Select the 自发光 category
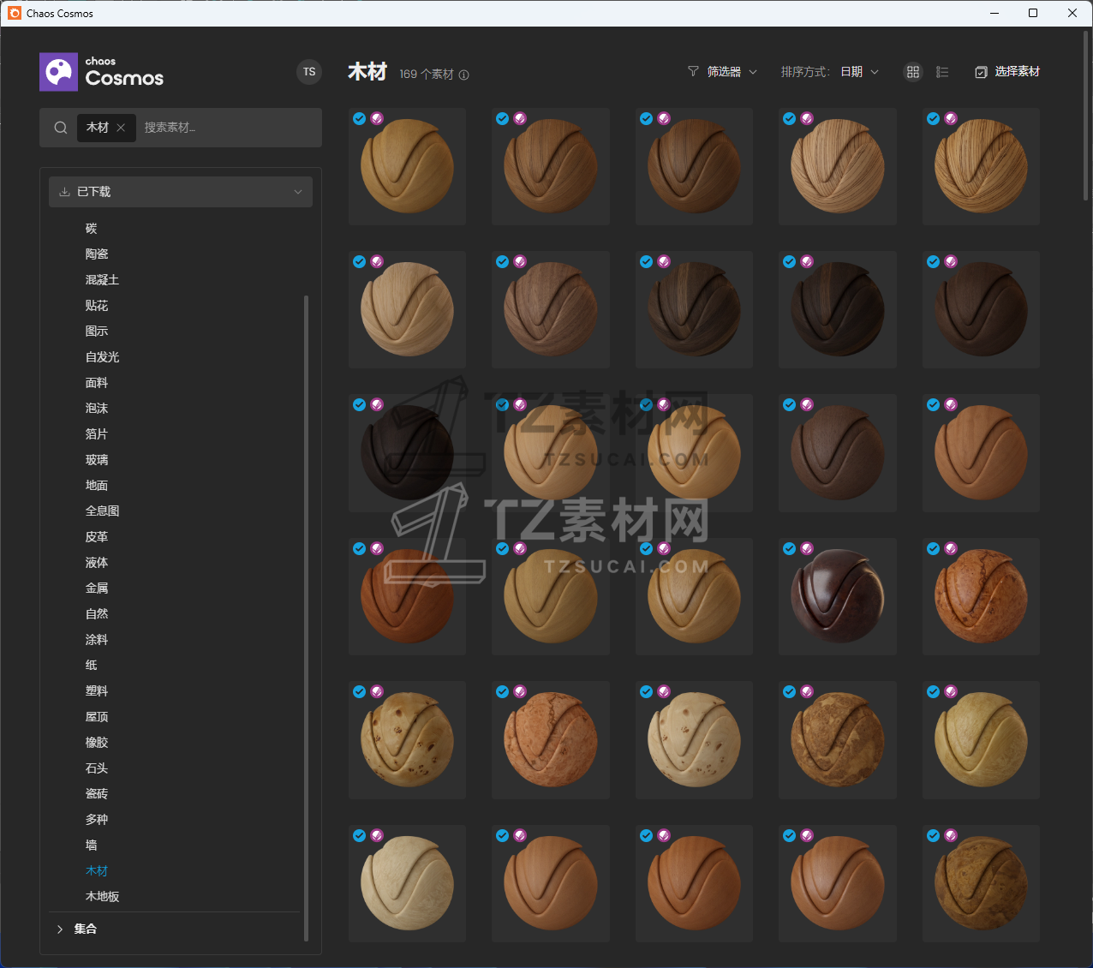Viewport: 1093px width, 968px height. pyautogui.click(x=102, y=357)
